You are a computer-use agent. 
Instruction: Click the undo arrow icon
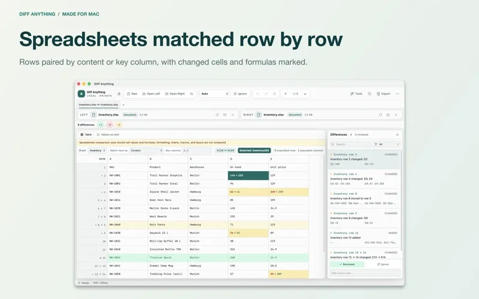click(257, 94)
